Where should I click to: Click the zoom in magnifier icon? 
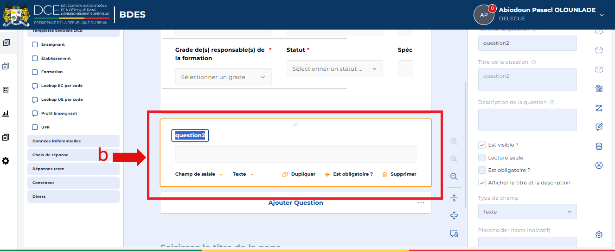(x=454, y=141)
